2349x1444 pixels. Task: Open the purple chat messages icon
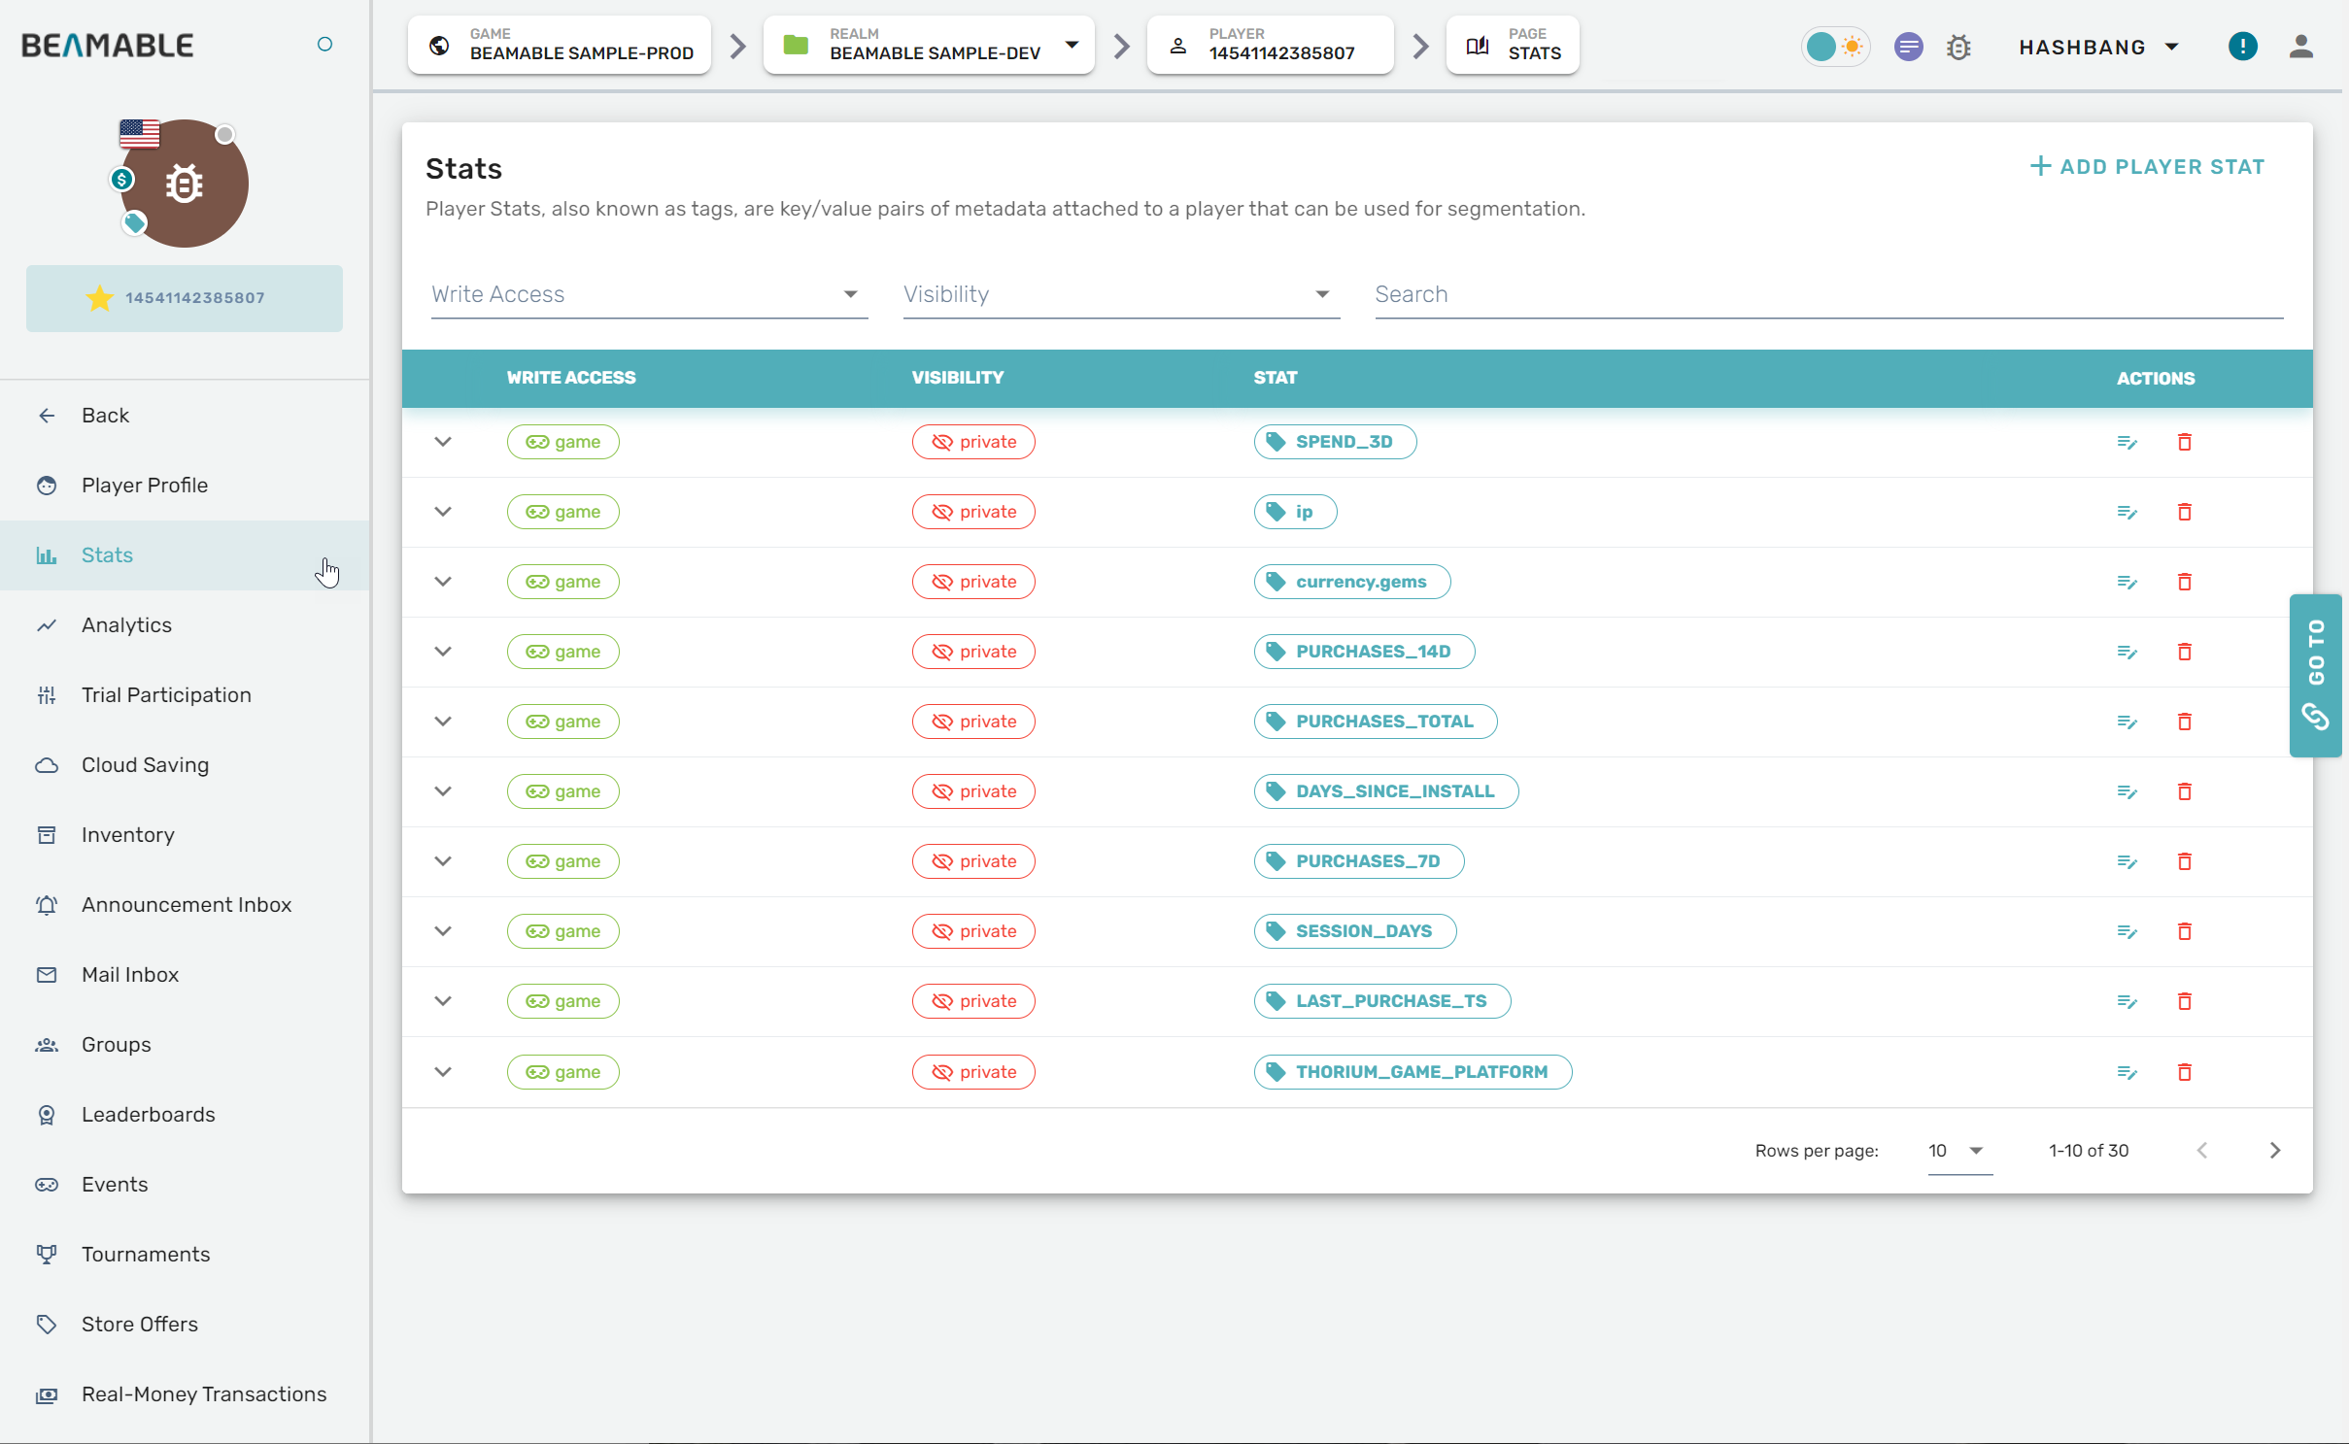pyautogui.click(x=1908, y=47)
